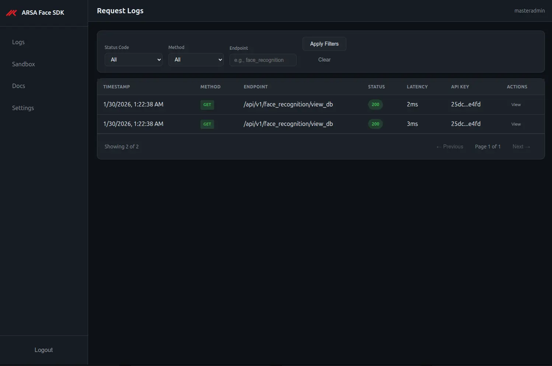Click the ARSA Face SDK logo icon

click(x=11, y=13)
